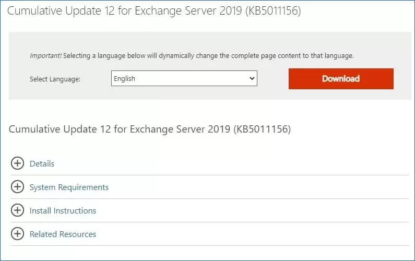Viewport: 415px width, 261px height.
Task: Expand the Details section via its label
Action: pyautogui.click(x=42, y=163)
